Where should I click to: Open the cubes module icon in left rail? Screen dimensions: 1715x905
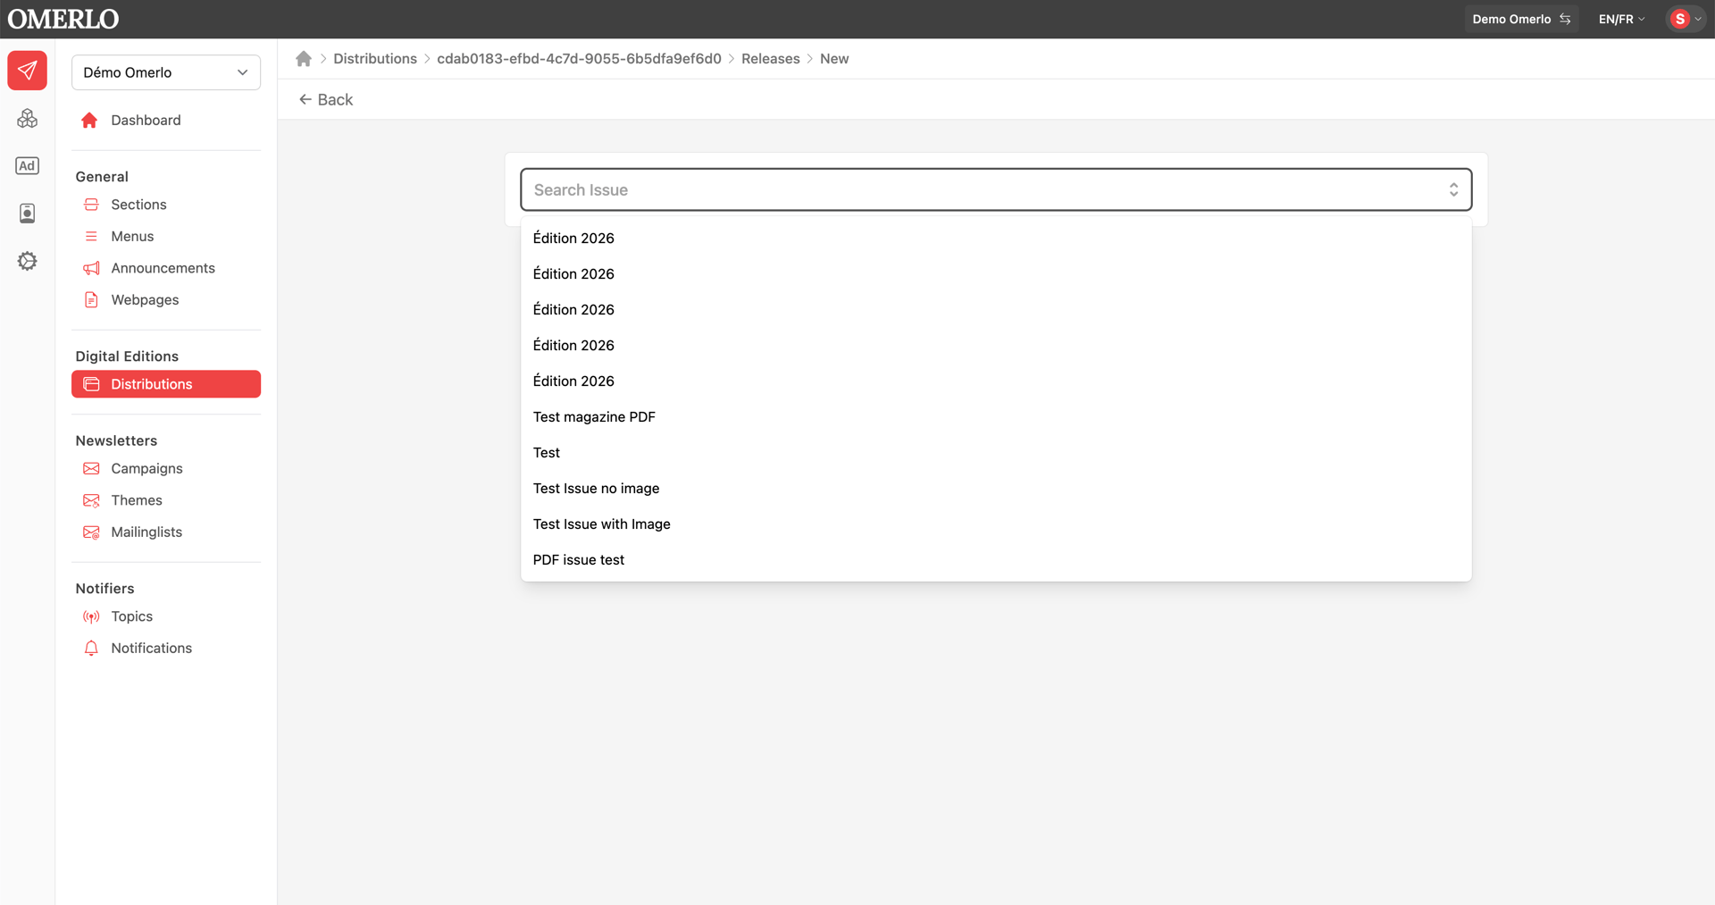click(28, 118)
